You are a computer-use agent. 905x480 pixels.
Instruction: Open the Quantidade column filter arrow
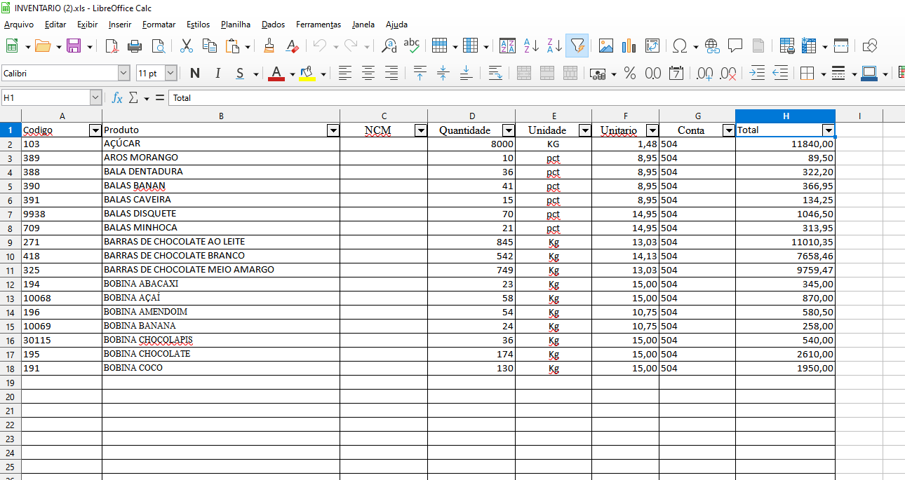508,130
